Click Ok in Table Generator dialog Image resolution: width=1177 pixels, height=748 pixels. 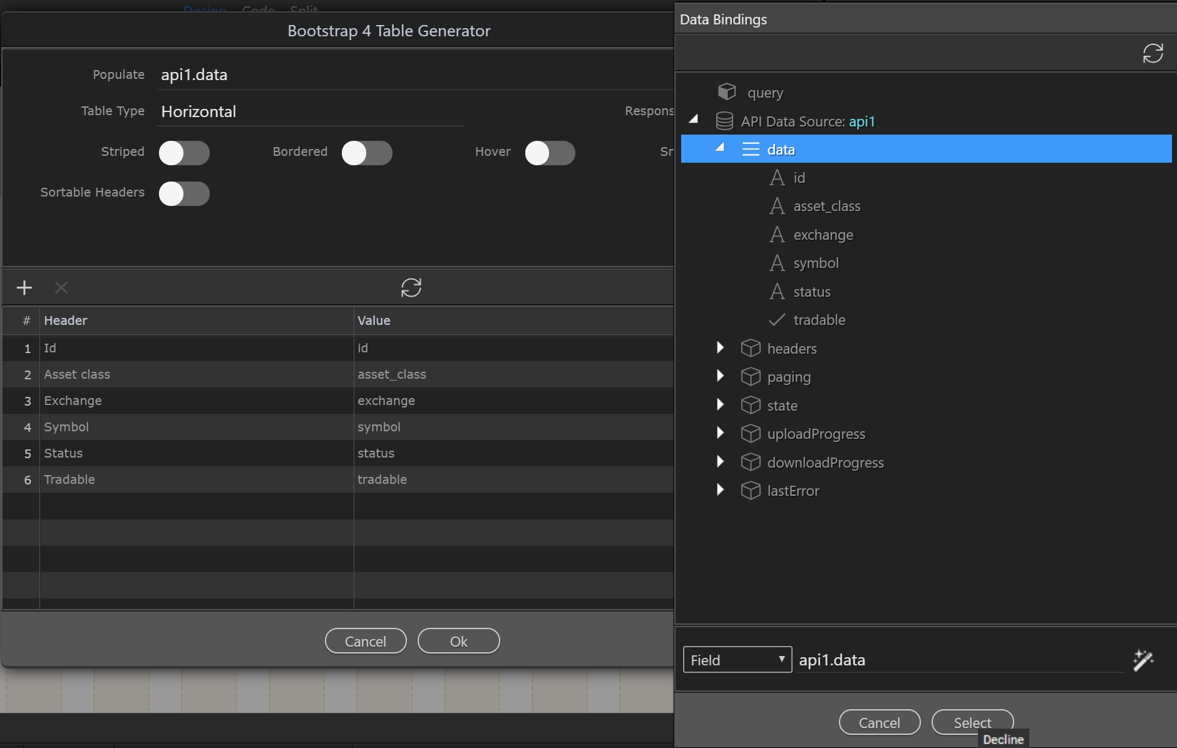point(458,641)
